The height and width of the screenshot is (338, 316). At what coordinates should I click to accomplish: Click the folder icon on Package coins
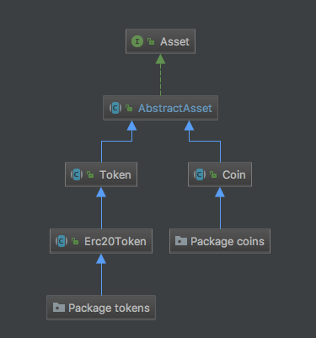tap(181, 241)
